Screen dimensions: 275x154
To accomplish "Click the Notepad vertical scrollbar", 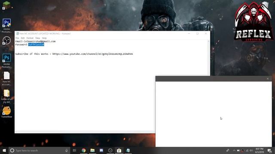I will [x=208, y=58].
